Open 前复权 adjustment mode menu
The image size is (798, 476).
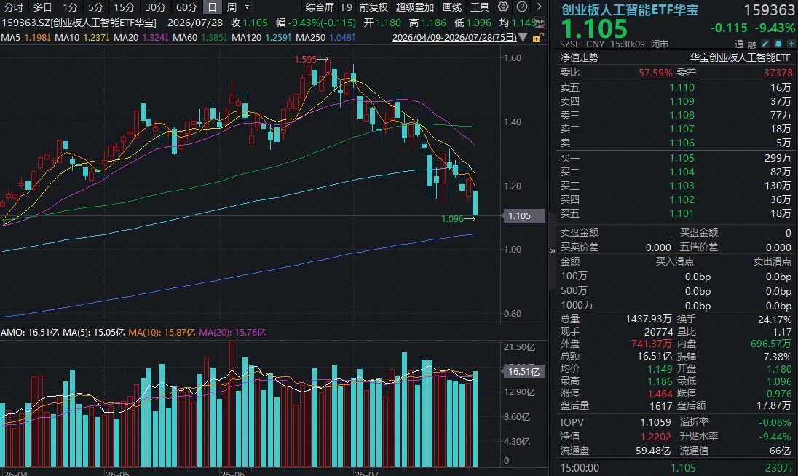click(x=374, y=7)
